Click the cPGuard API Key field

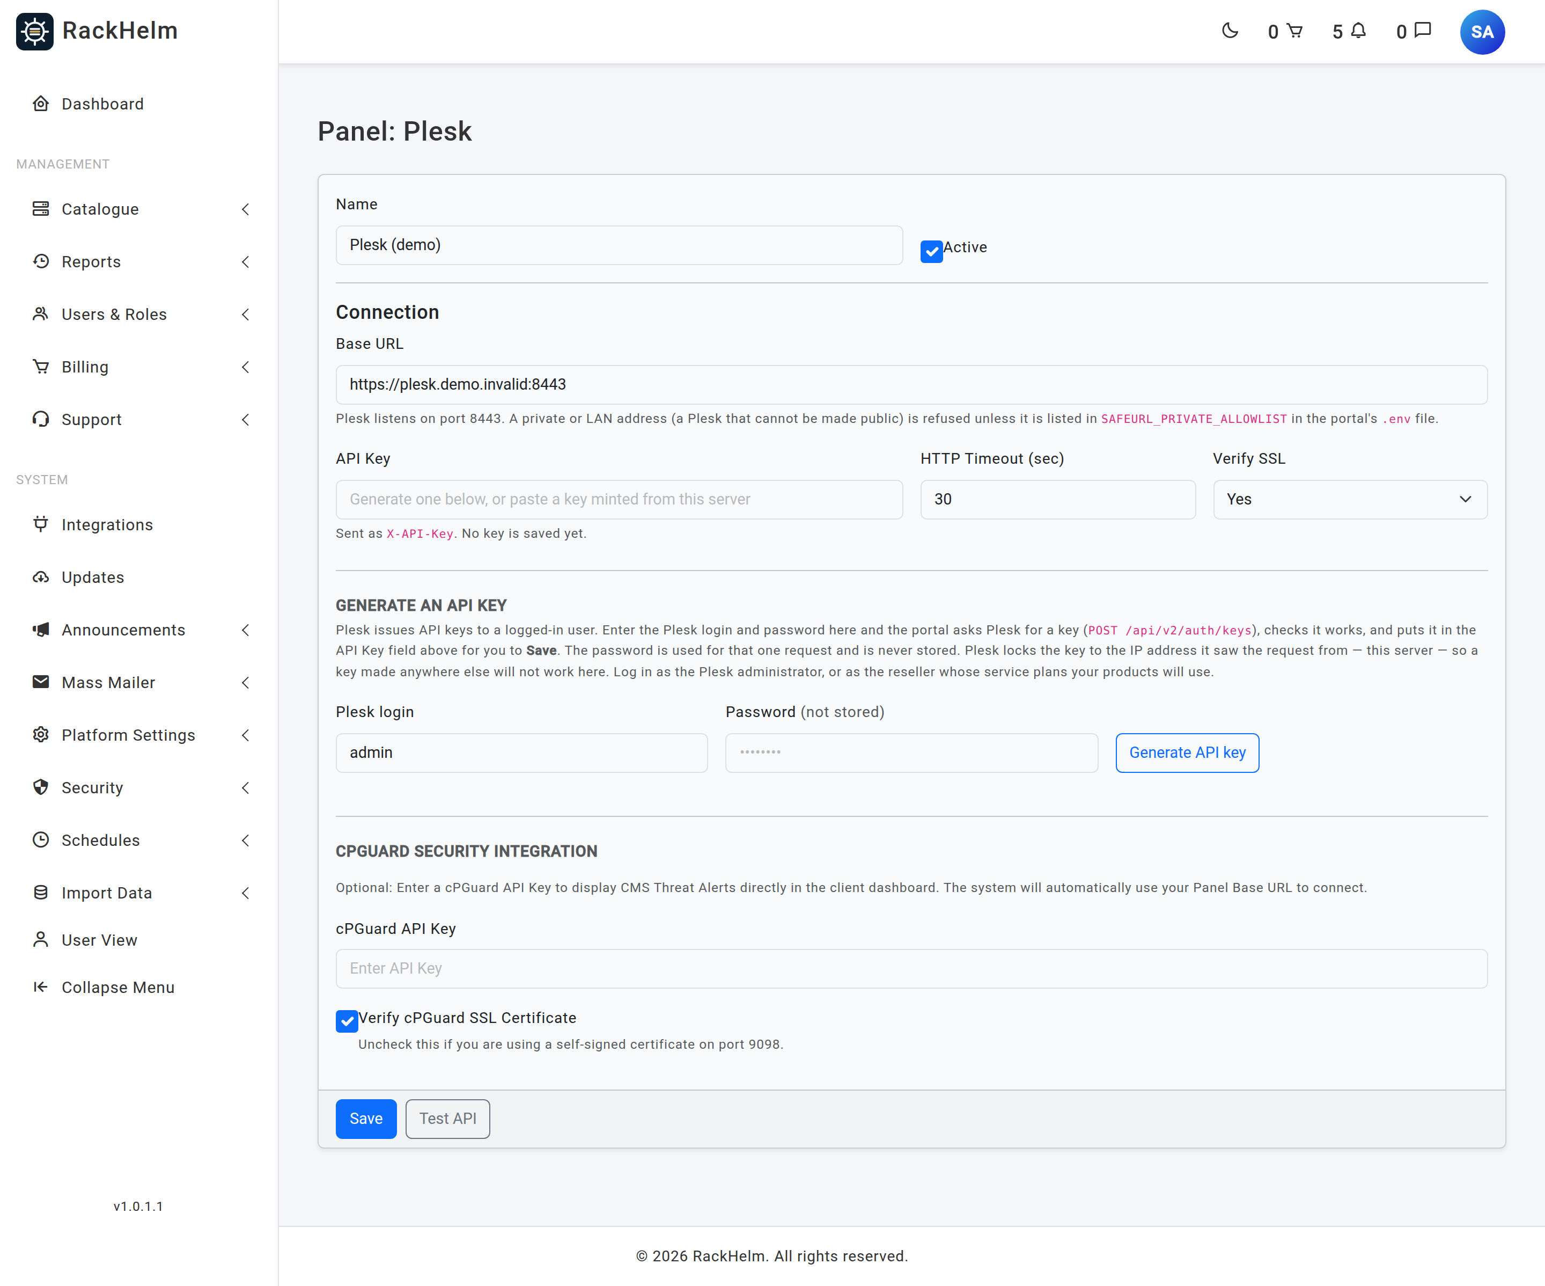(x=911, y=968)
